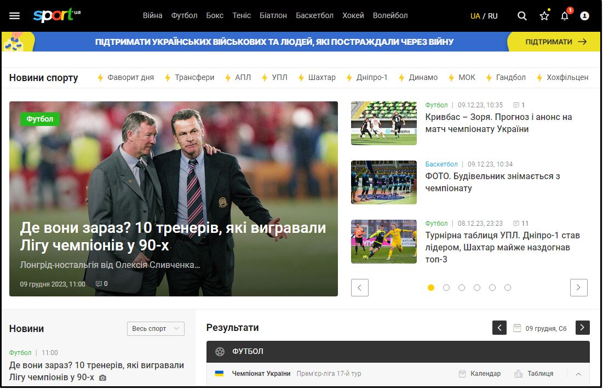Open news item Де вони зараз in Новини list

[96, 371]
